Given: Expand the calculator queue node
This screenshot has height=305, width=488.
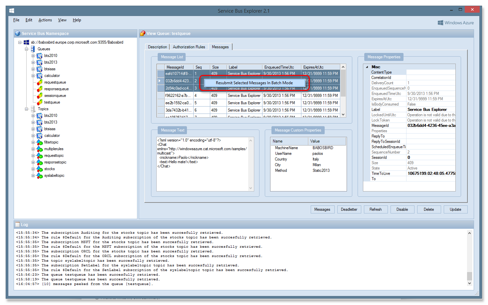Looking at the screenshot, I should [33, 76].
